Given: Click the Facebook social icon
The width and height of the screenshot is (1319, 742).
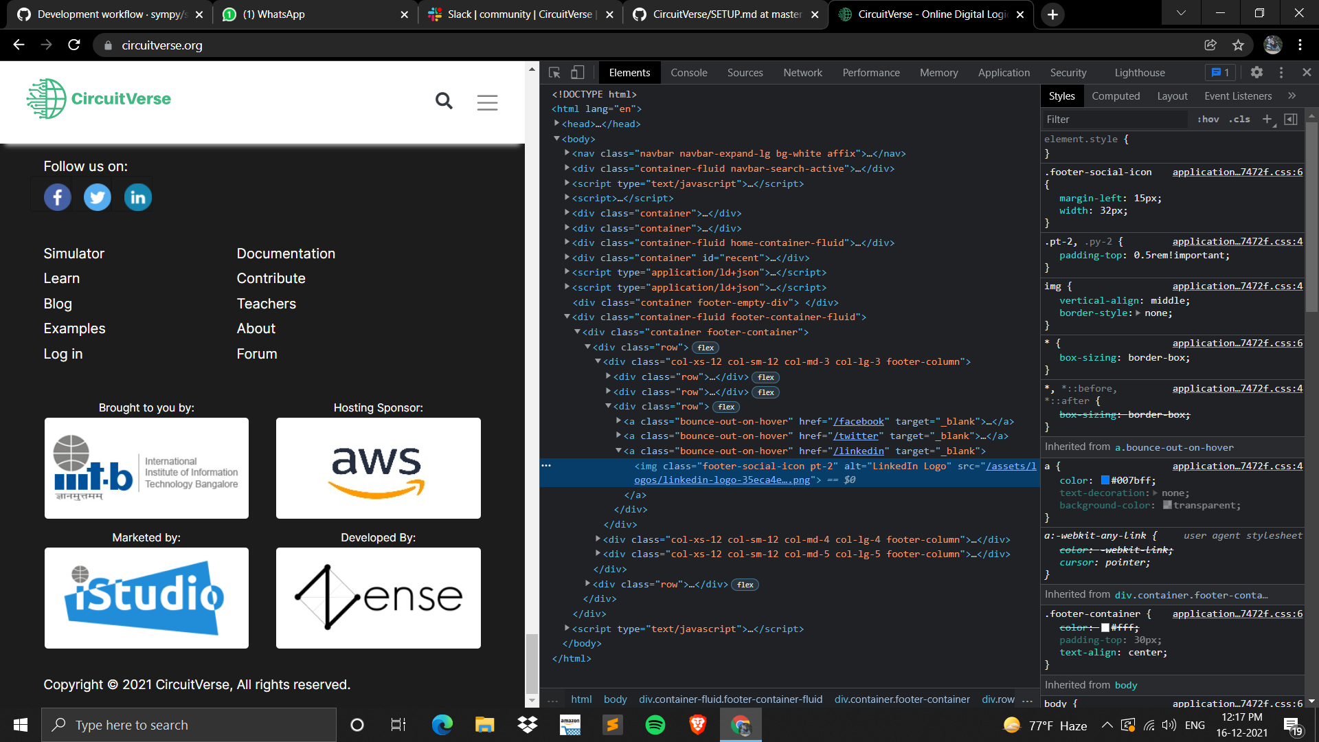Looking at the screenshot, I should [58, 198].
